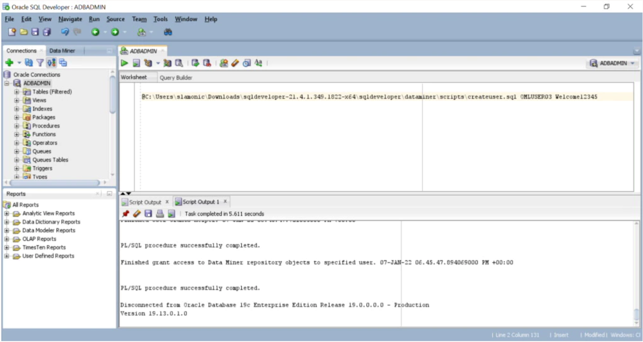Expand the Procedures tree node
643x342 pixels.
pyautogui.click(x=17, y=126)
